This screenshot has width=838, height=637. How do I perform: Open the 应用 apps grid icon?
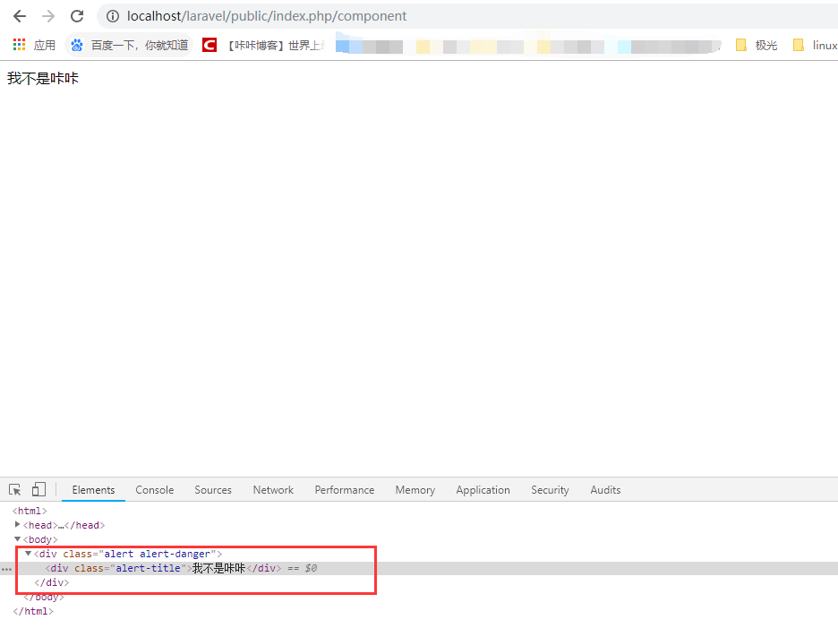pos(19,45)
